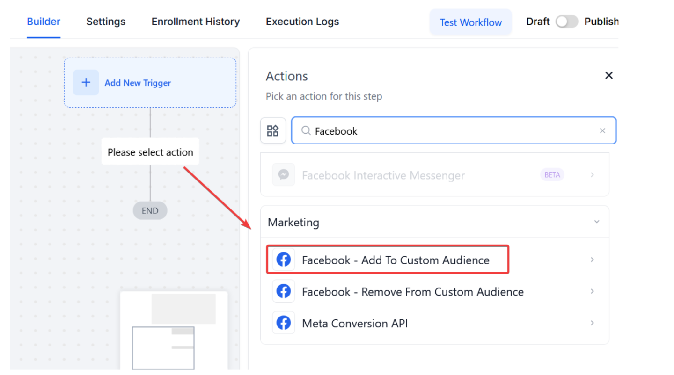The height and width of the screenshot is (375, 674).
Task: Click the grid view icon beside search
Action: pos(273,130)
